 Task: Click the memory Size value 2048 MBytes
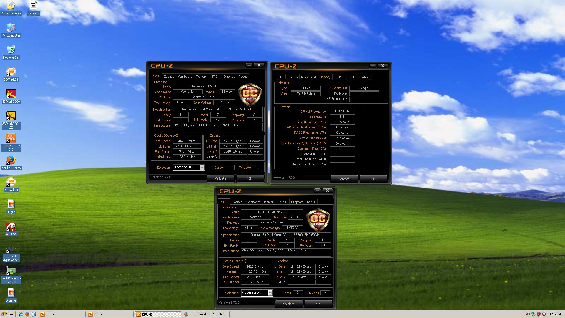[305, 94]
